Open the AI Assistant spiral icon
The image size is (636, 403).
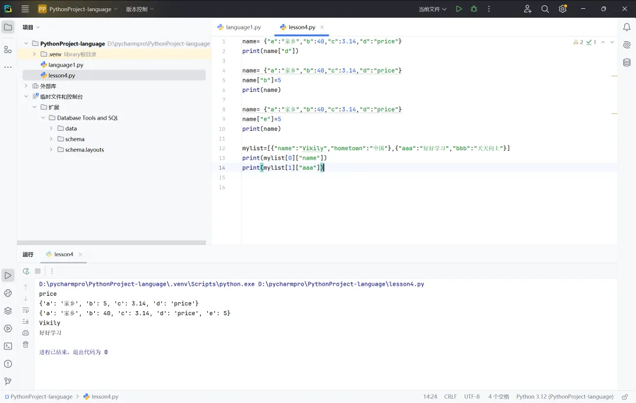point(627,45)
